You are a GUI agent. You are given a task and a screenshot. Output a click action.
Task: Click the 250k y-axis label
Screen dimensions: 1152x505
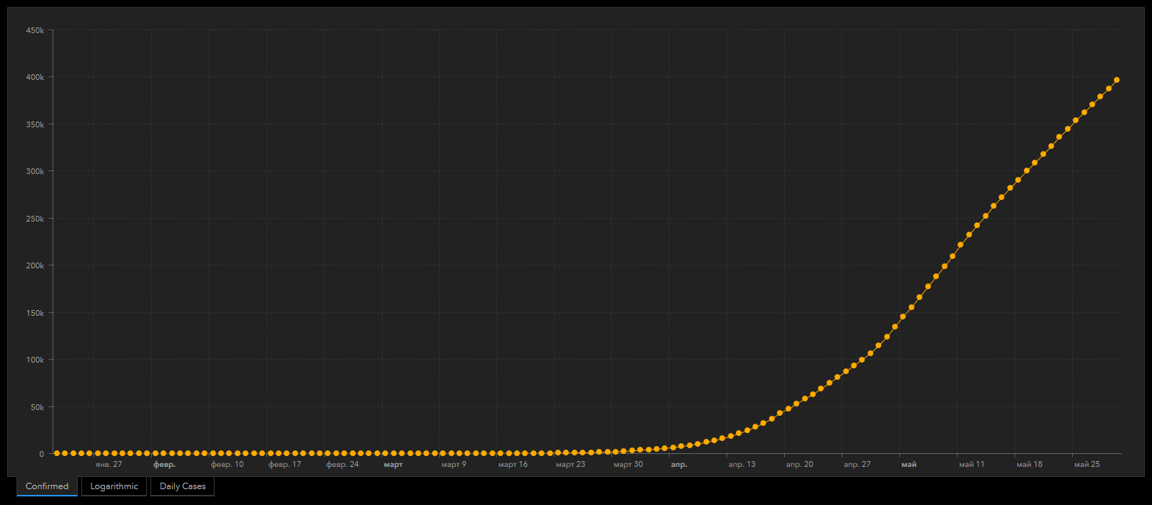(35, 219)
